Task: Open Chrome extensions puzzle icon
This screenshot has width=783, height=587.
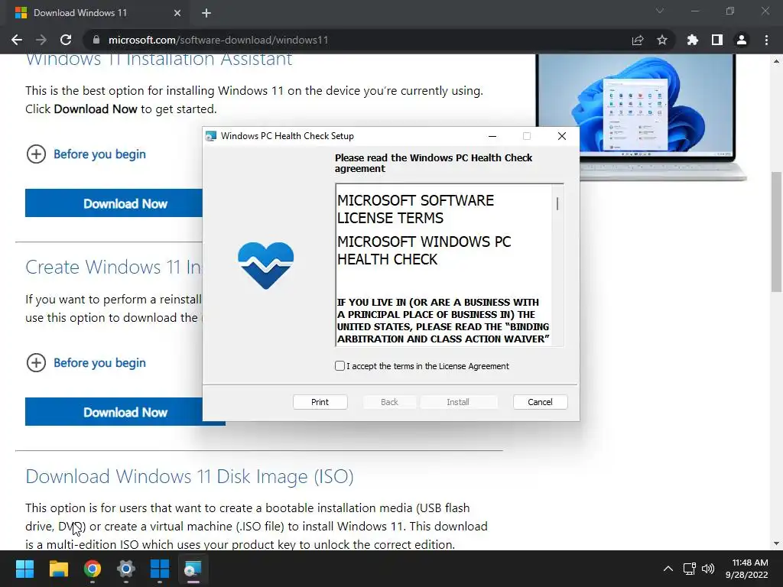Action: pyautogui.click(x=693, y=40)
